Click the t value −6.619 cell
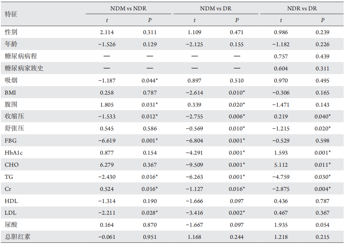The image size is (347, 247). point(107,141)
